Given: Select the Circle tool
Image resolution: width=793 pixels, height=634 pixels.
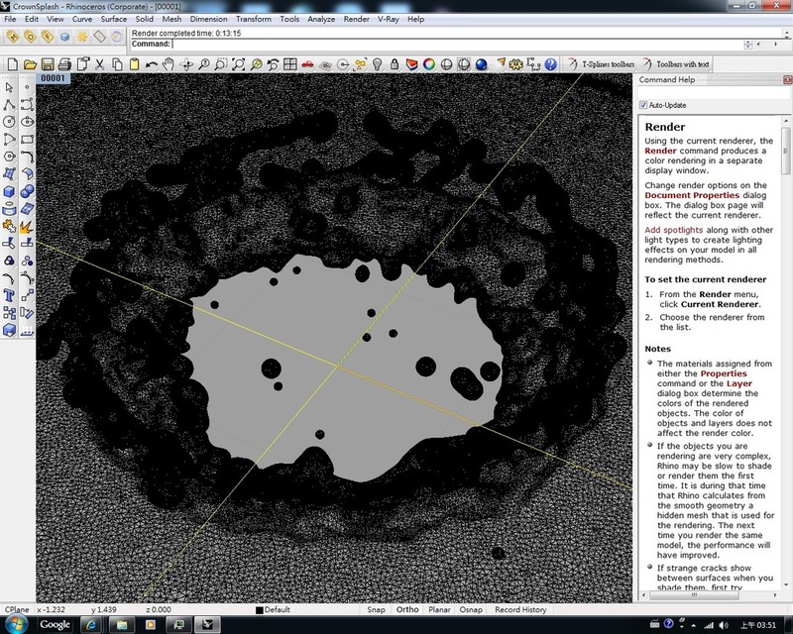Looking at the screenshot, I should [9, 122].
